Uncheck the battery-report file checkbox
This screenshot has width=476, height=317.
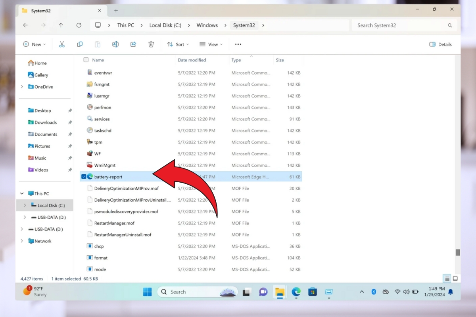click(84, 177)
